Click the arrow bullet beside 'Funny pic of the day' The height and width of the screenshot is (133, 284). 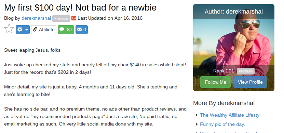(197, 124)
